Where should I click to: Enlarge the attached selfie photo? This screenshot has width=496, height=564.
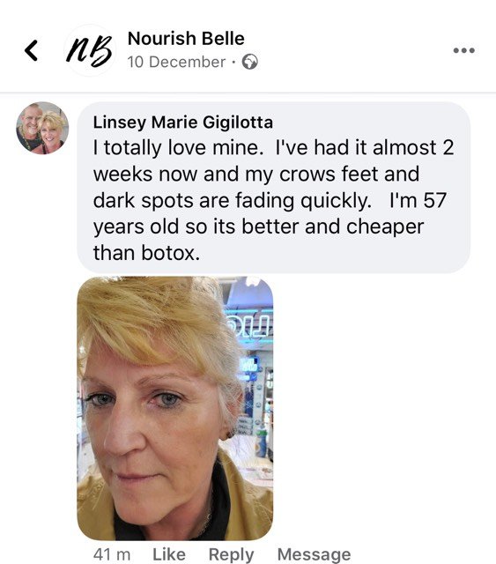[175, 408]
